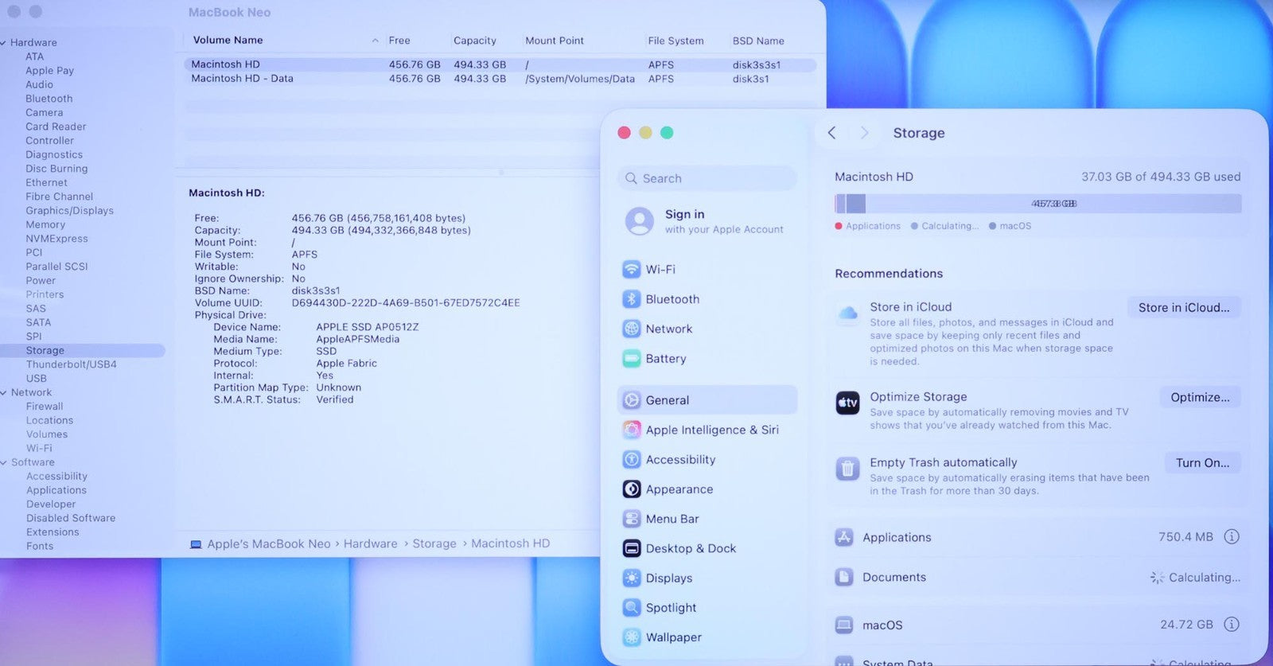Click Storage in the bottom path bar

point(434,544)
